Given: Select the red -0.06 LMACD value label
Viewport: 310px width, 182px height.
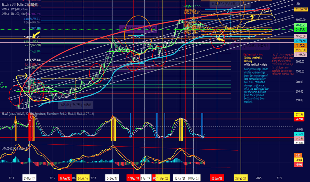Looking at the screenshot, I should (x=299, y=164).
